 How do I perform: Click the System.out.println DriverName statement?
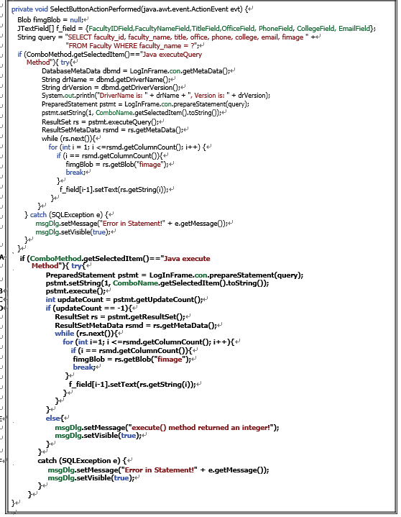click(156, 96)
